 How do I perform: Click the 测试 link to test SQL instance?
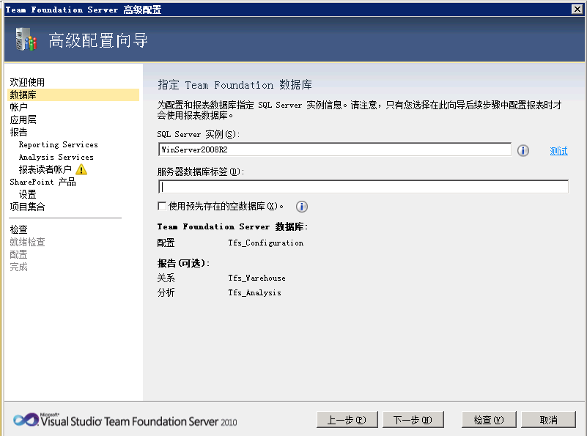pyautogui.click(x=558, y=151)
